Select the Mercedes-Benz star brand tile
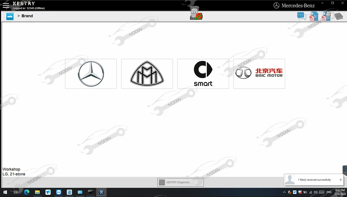The height and width of the screenshot is (197, 347). [91, 74]
